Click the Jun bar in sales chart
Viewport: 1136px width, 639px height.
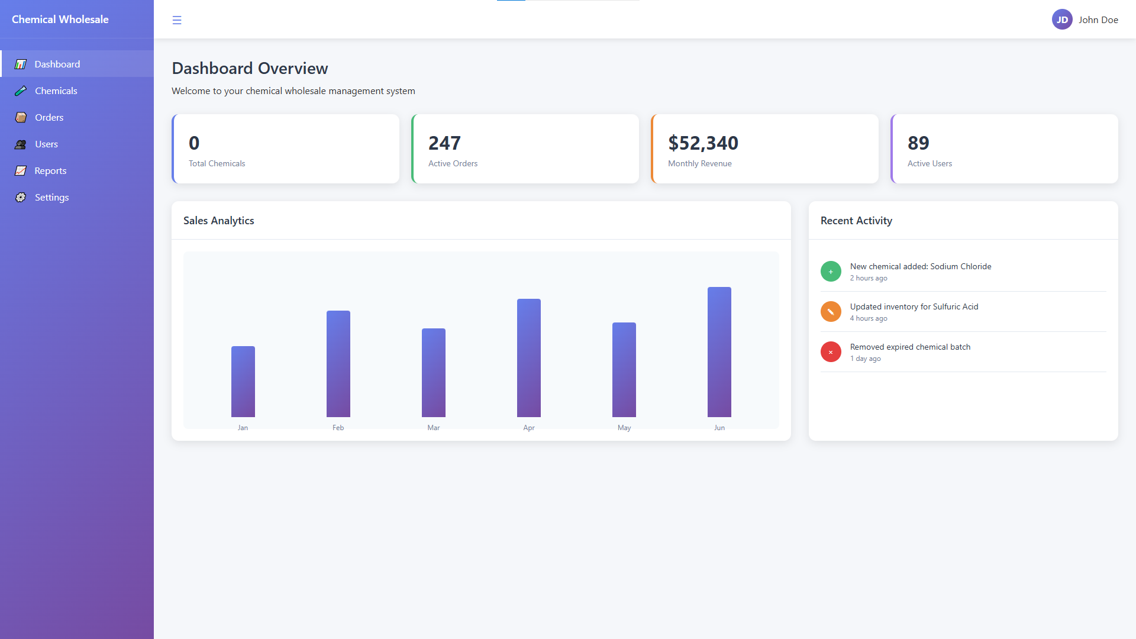(719, 352)
